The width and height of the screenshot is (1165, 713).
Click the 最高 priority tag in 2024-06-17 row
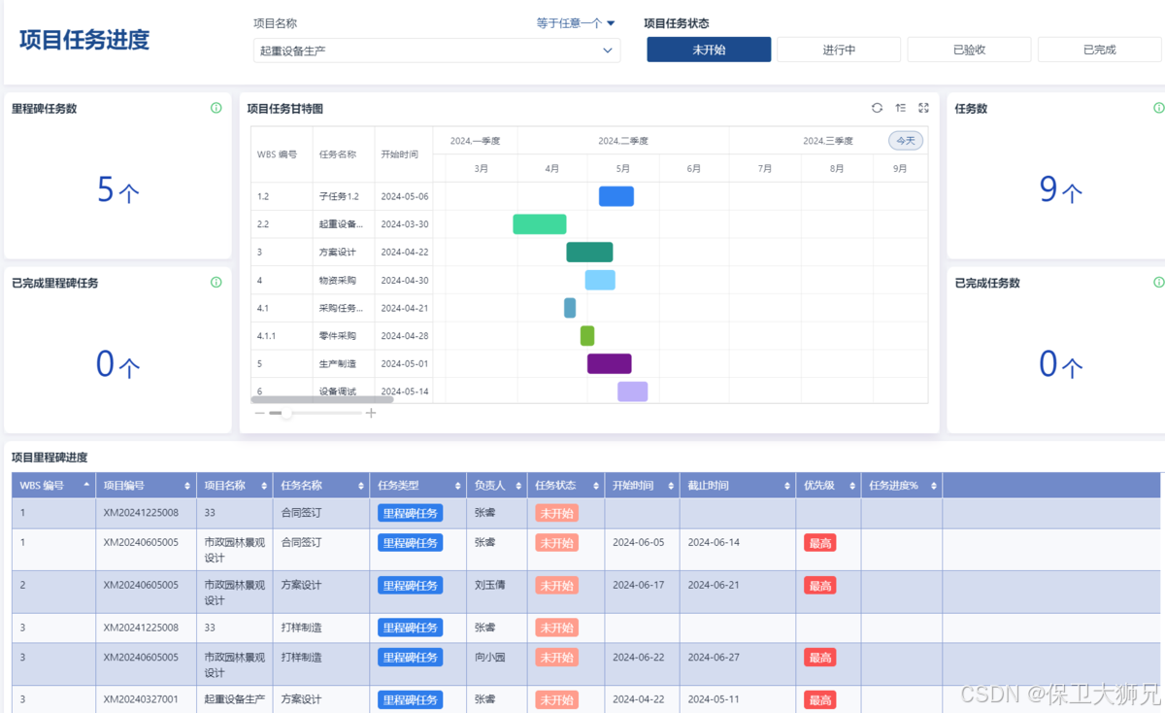819,586
